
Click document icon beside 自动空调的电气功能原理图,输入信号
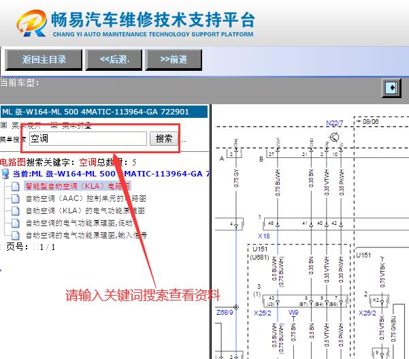[x=16, y=235]
